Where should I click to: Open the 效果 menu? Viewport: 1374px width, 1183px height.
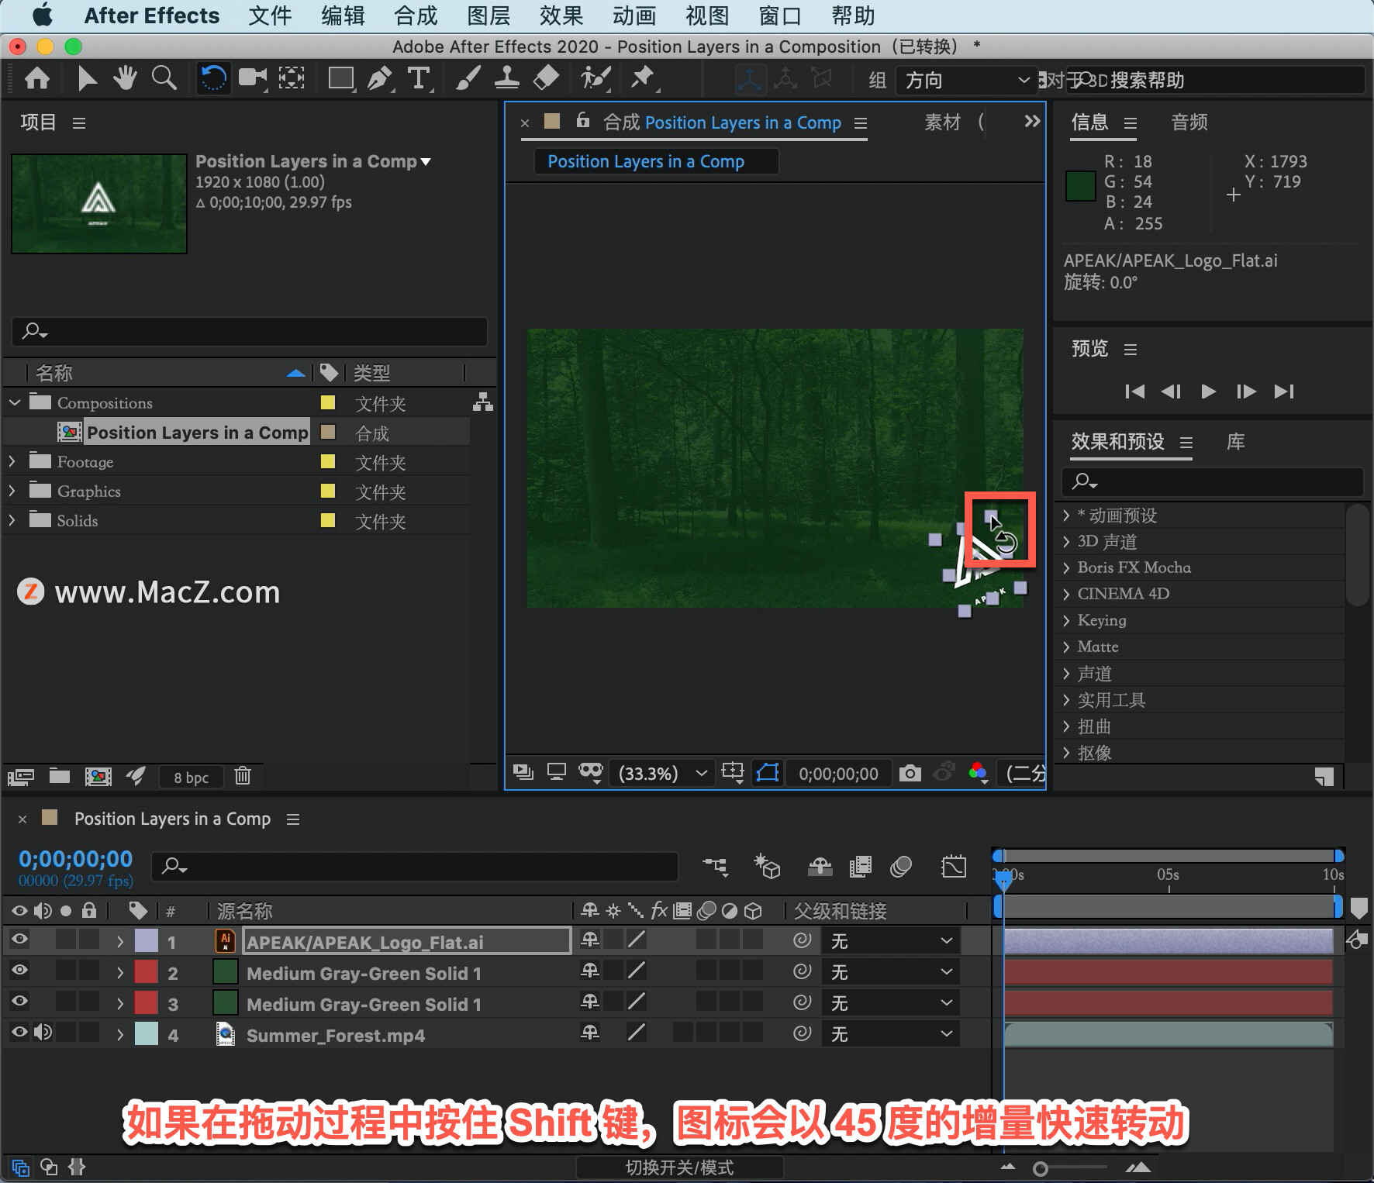561,16
